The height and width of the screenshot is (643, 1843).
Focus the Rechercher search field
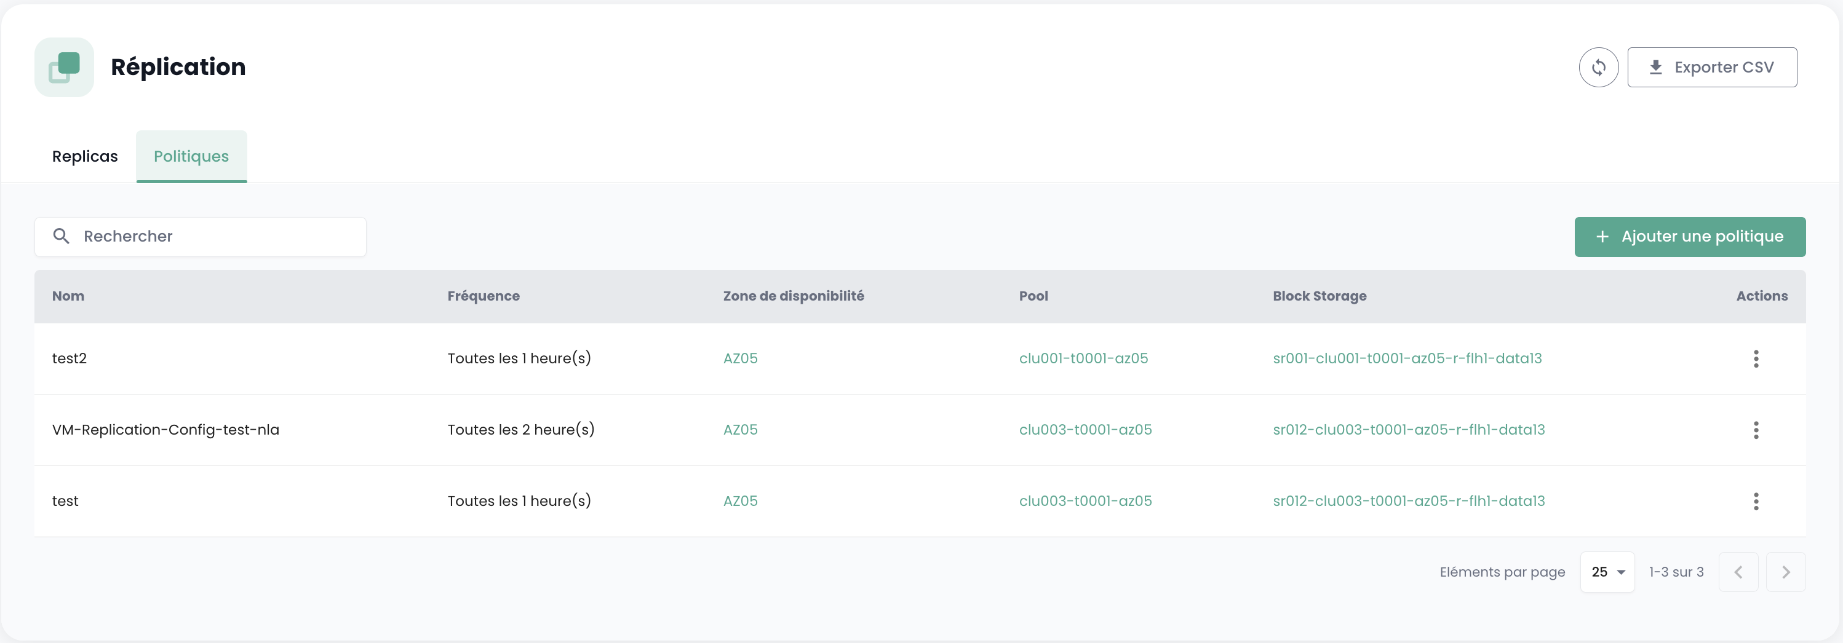(x=215, y=237)
